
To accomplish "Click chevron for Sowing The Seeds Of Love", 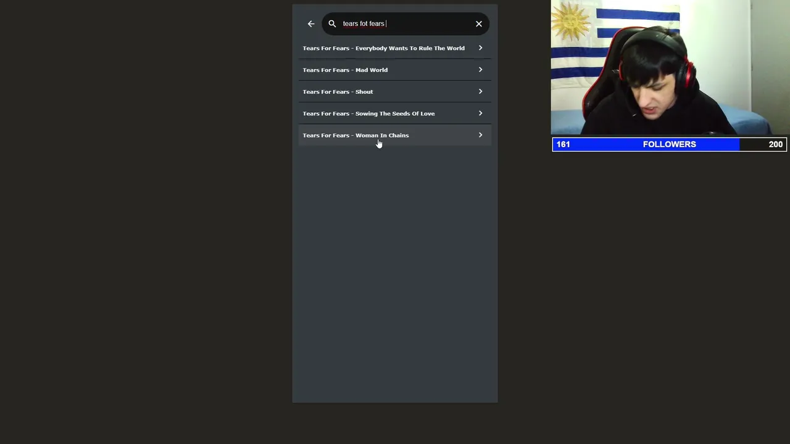I will point(480,113).
